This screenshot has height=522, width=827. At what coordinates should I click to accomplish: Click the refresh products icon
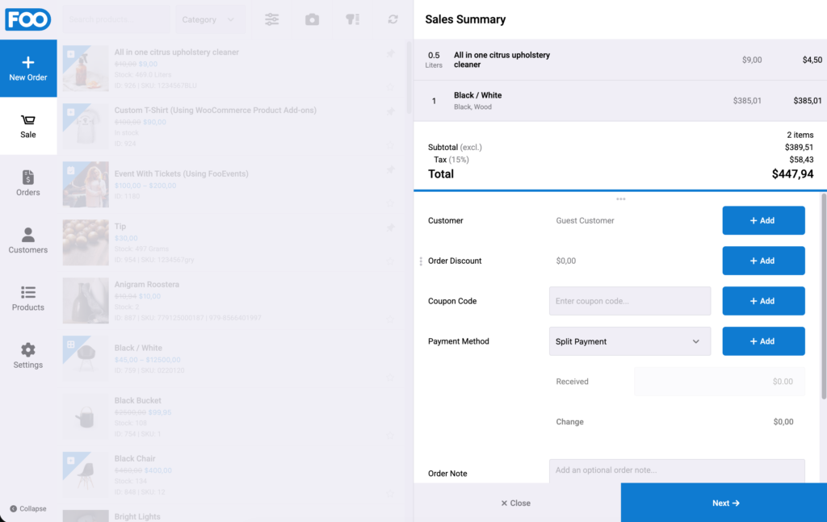(393, 19)
